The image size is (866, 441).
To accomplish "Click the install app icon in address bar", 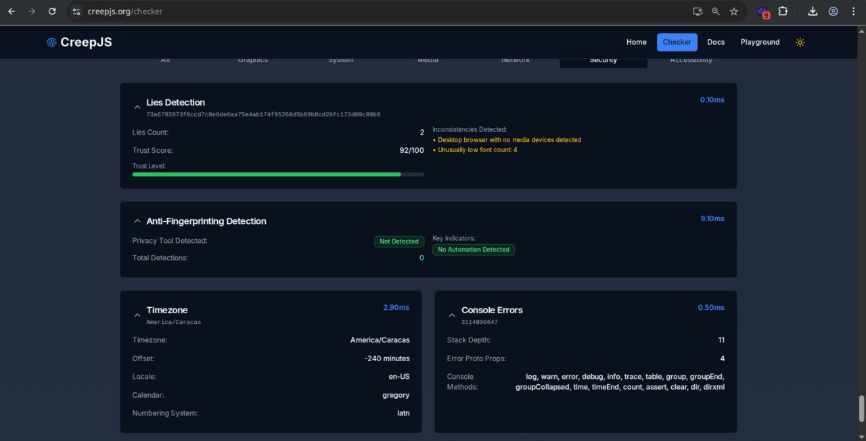I will pos(698,11).
